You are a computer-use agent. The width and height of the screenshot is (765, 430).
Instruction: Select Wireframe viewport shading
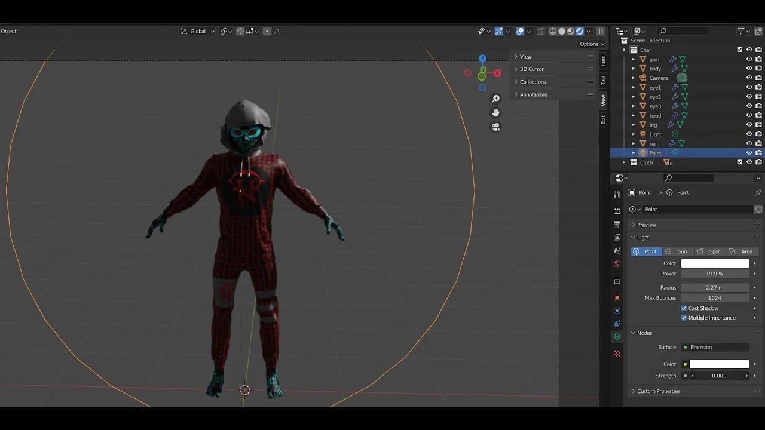pos(553,31)
